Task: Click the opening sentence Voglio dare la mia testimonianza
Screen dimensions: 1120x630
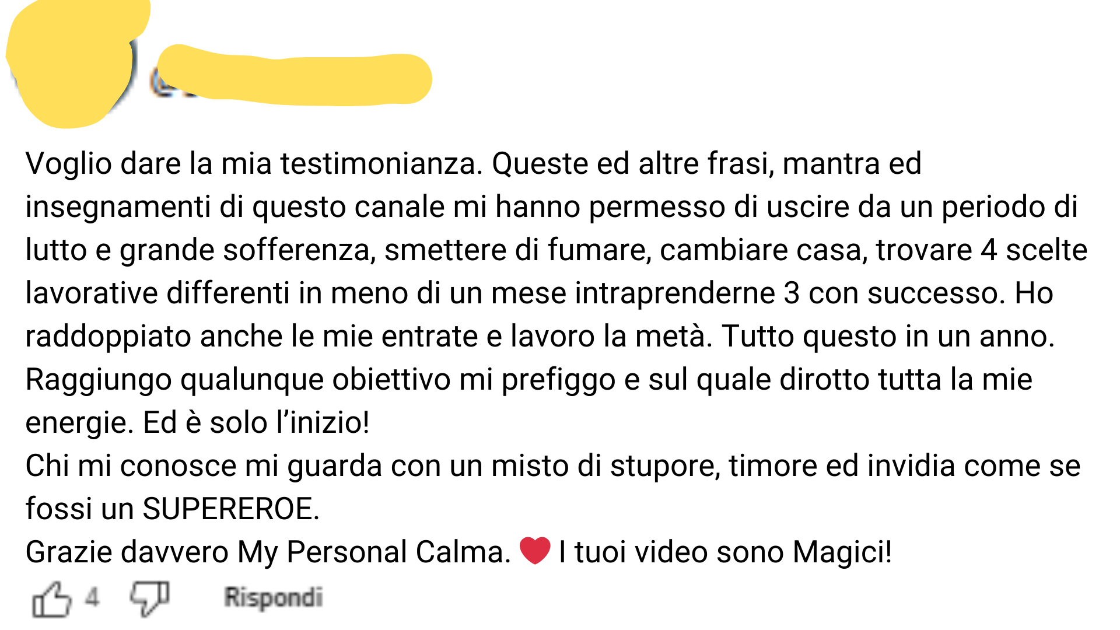Action: (254, 164)
